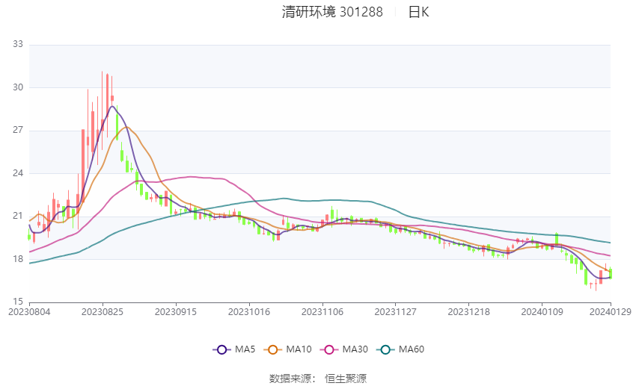Viewport: 636px width, 386px height.
Task: Click the data source text 恒生聚源
Action: [346, 379]
